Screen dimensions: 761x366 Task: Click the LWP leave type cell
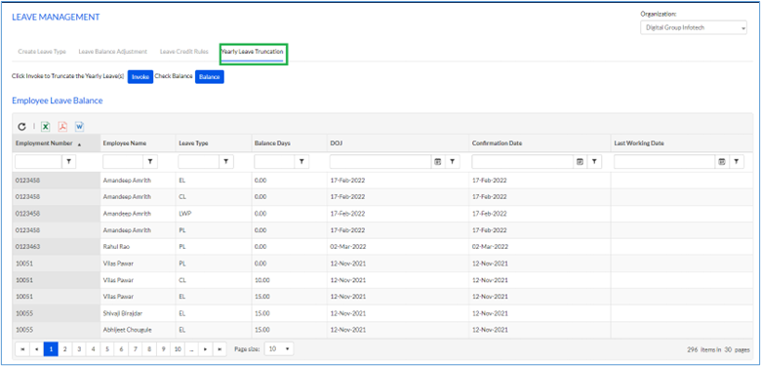pyautogui.click(x=214, y=214)
